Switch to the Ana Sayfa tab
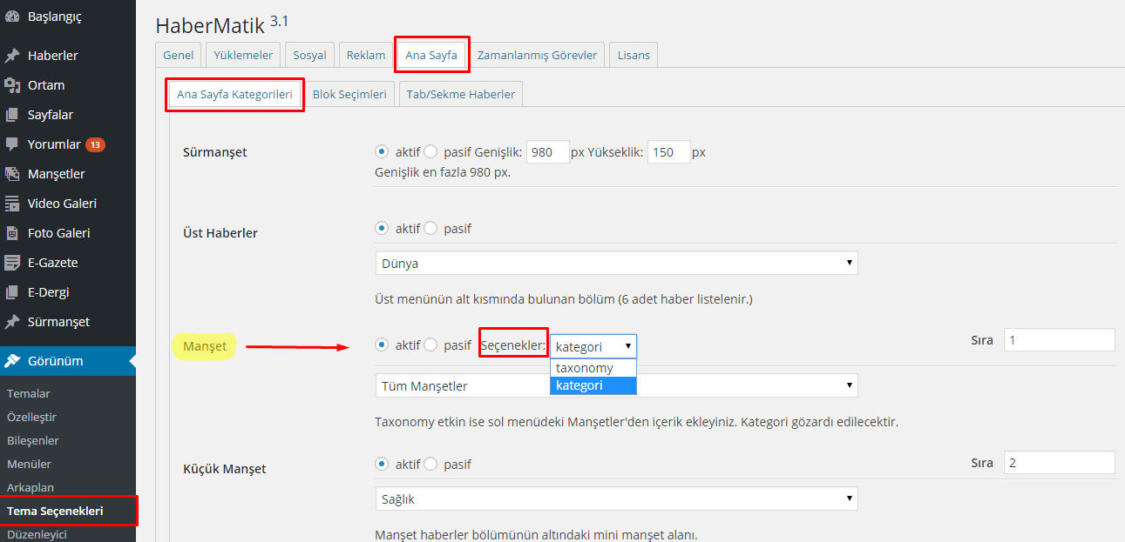 click(x=431, y=55)
